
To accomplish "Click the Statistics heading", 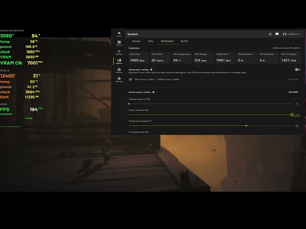I will tap(134, 48).
